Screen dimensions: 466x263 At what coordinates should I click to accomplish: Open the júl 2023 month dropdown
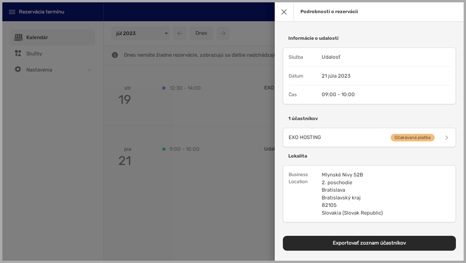[142, 34]
